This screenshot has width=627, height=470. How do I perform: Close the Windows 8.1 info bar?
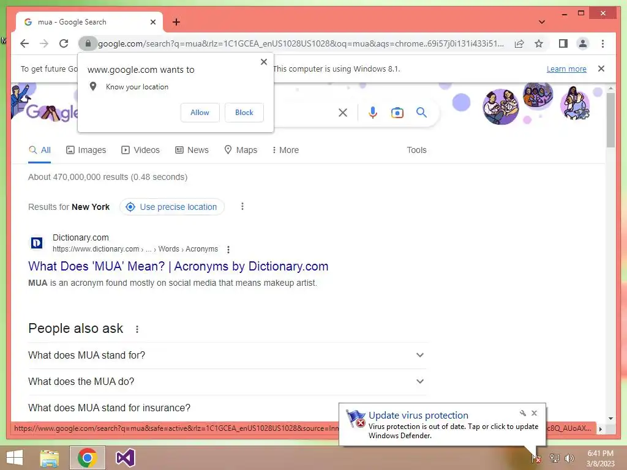[x=601, y=69]
